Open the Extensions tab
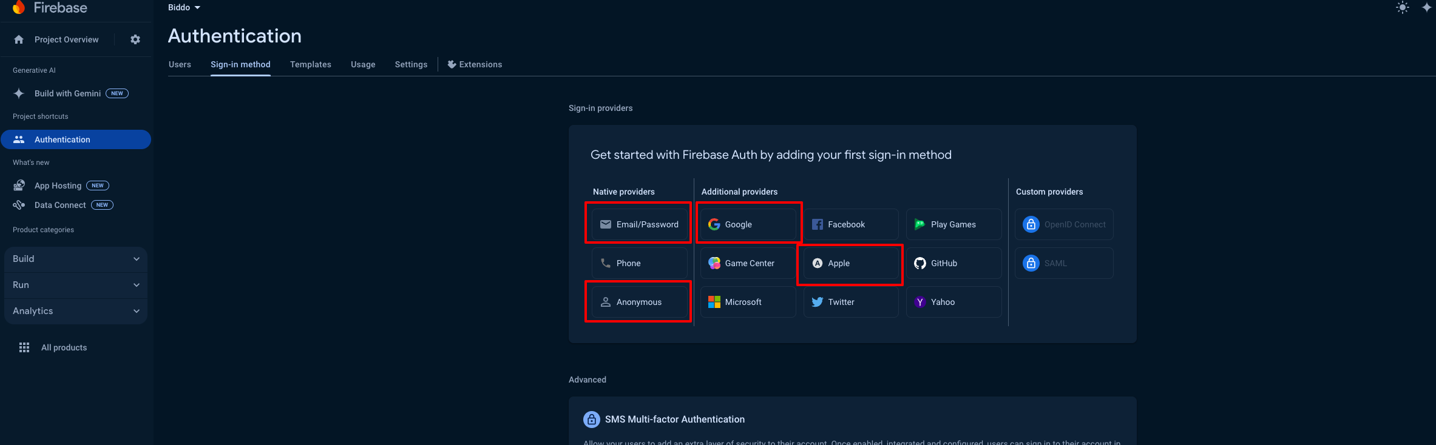 475,64
